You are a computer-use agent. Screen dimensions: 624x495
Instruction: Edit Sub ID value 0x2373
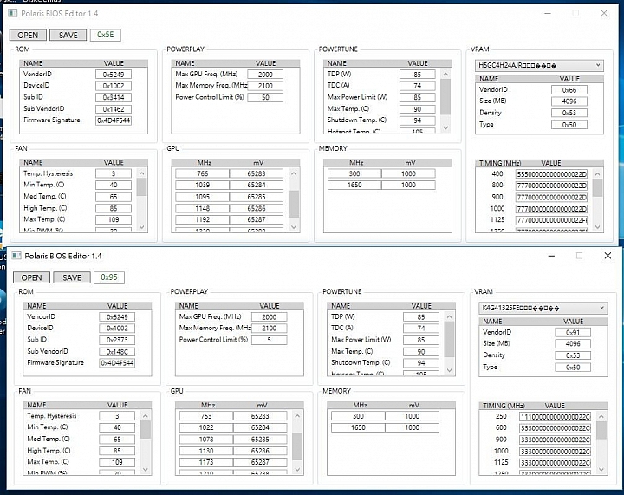click(117, 340)
